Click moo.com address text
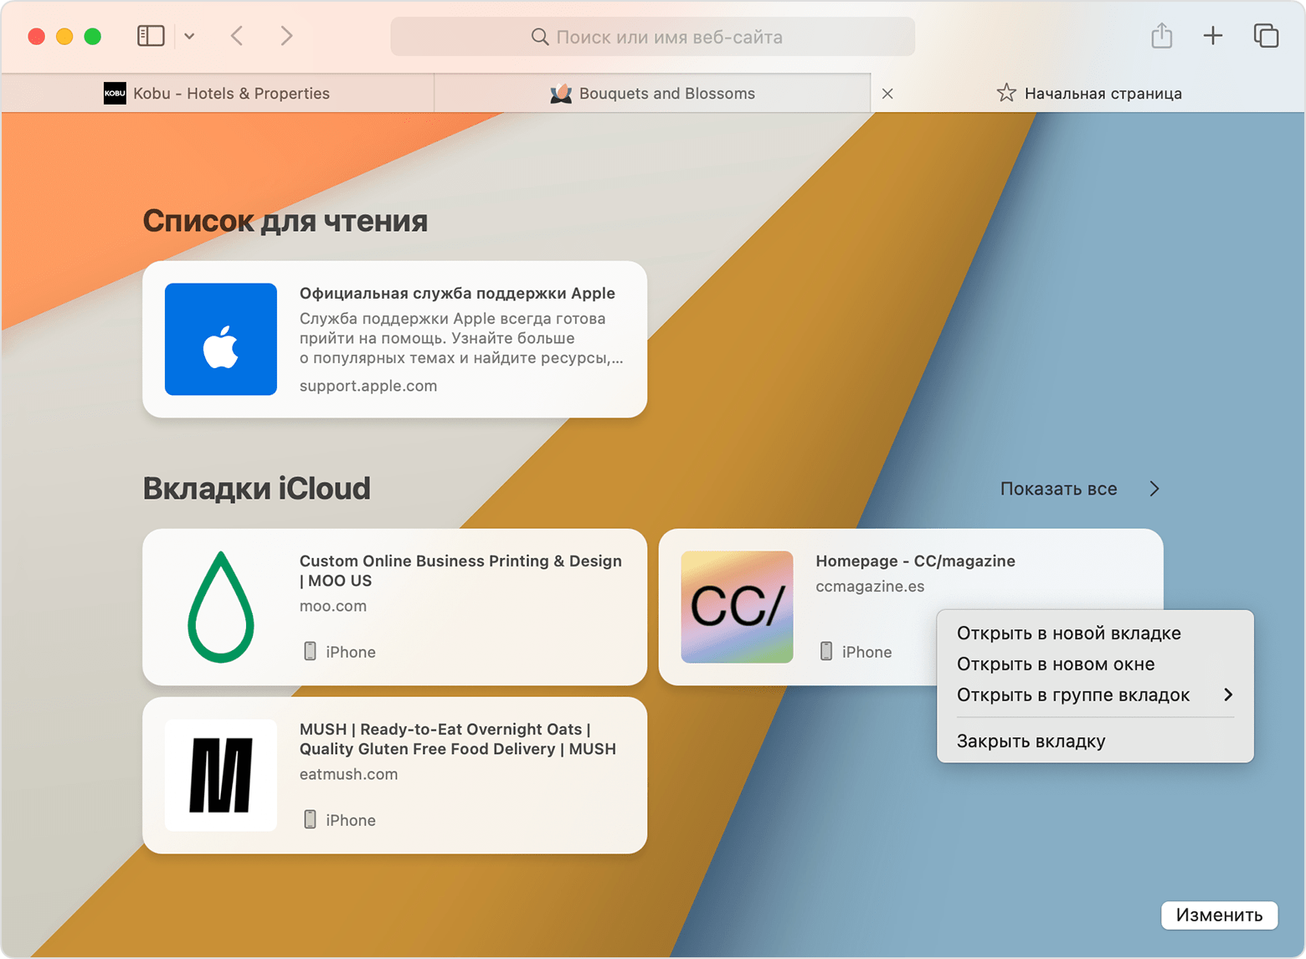 (333, 606)
